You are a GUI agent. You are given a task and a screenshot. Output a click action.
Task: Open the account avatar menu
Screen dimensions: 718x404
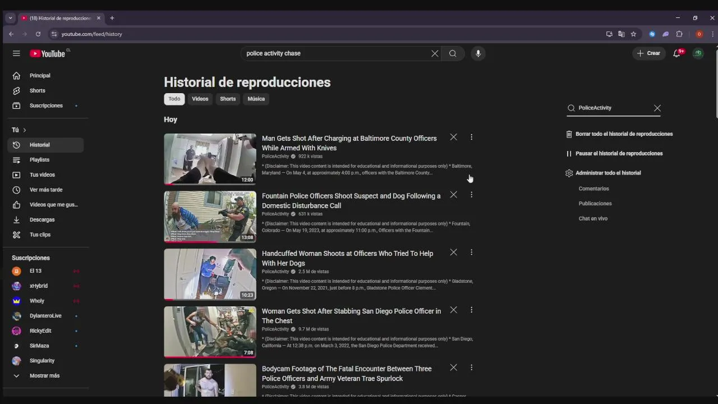click(698, 53)
